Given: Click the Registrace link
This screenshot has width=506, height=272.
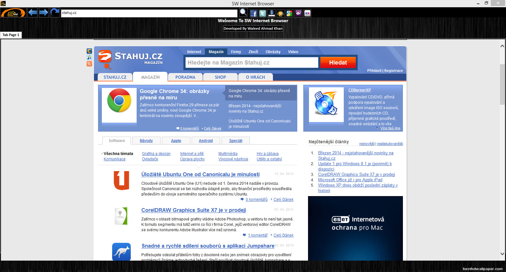Looking at the screenshot, I should tap(393, 71).
